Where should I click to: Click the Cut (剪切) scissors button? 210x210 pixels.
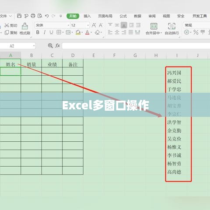10,25
